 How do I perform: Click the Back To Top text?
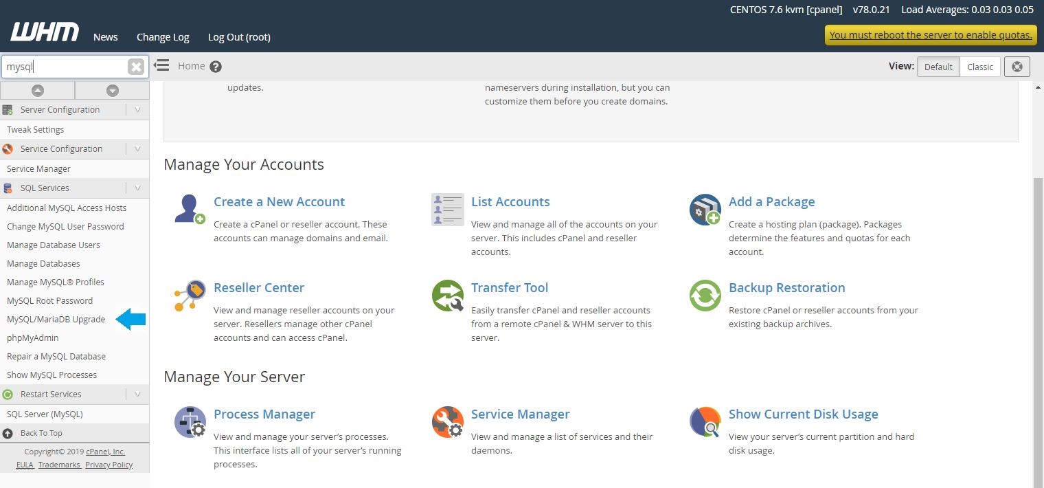point(41,434)
